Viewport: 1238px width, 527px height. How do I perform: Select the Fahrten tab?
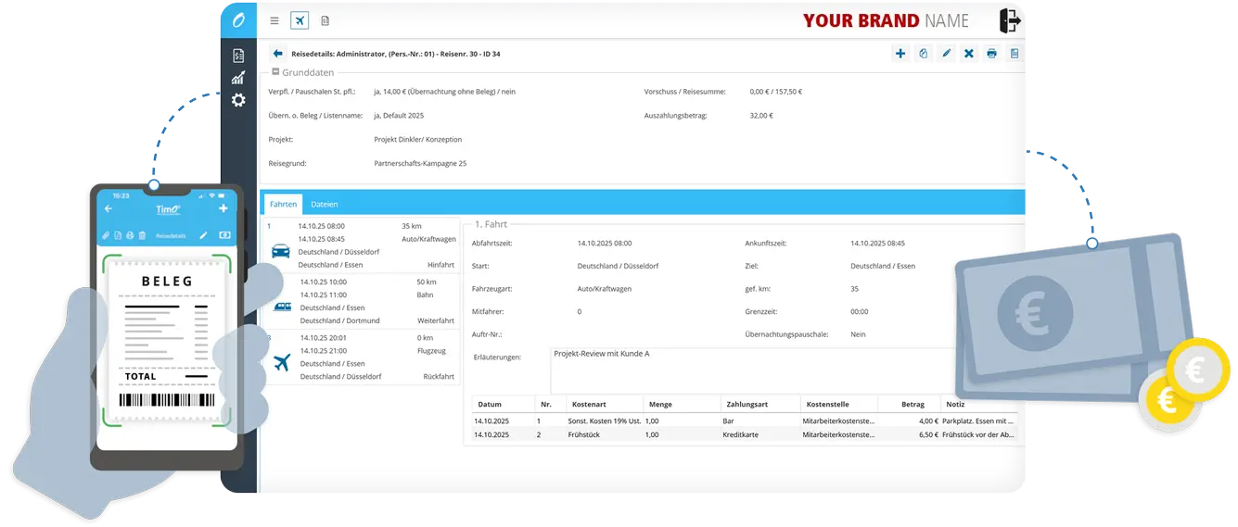(x=283, y=204)
